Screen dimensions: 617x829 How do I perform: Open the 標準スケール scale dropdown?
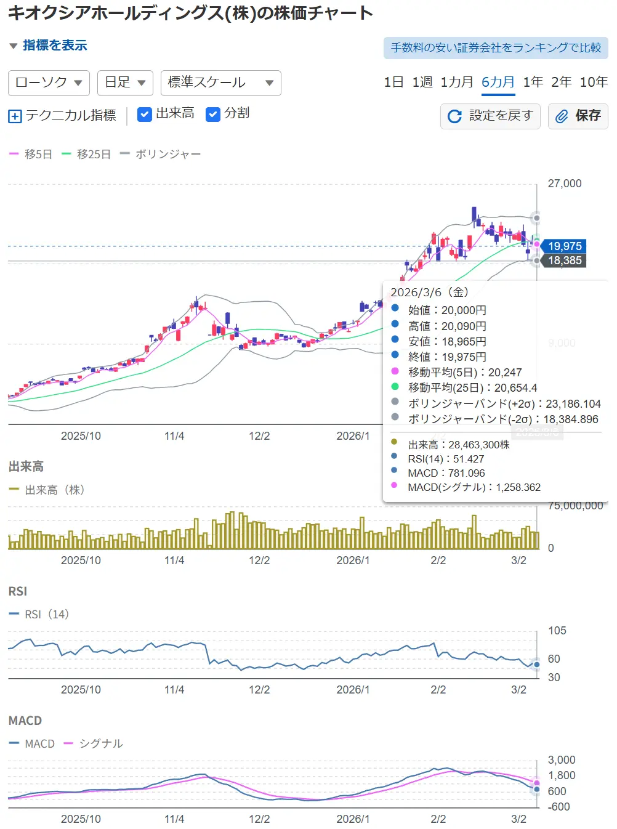(220, 83)
